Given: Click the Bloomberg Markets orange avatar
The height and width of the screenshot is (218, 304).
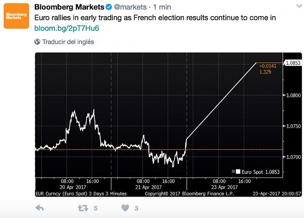Looking at the screenshot, I should point(17,16).
